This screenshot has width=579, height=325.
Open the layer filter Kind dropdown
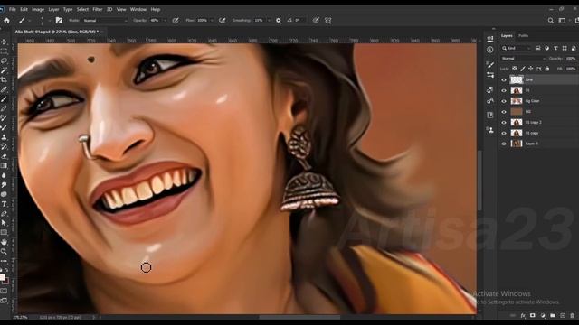517,48
